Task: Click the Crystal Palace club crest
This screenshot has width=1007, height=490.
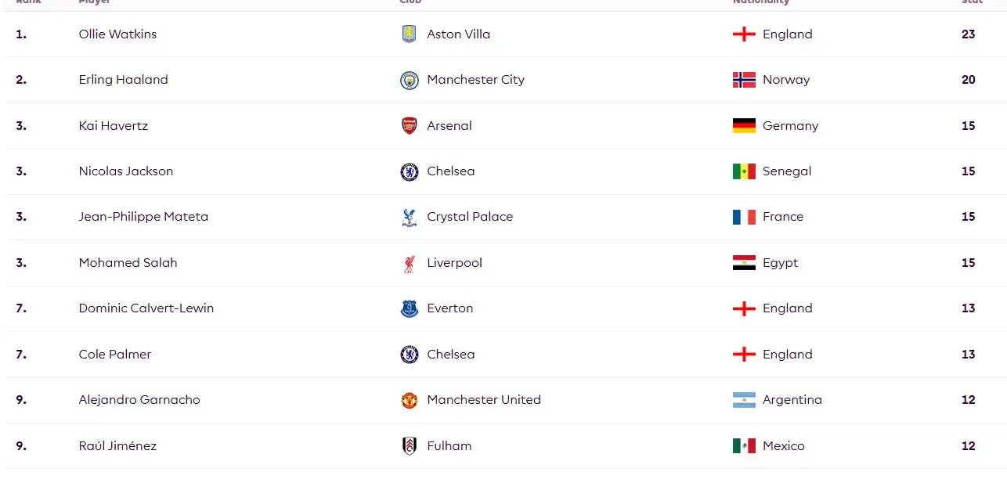Action: pyautogui.click(x=409, y=218)
